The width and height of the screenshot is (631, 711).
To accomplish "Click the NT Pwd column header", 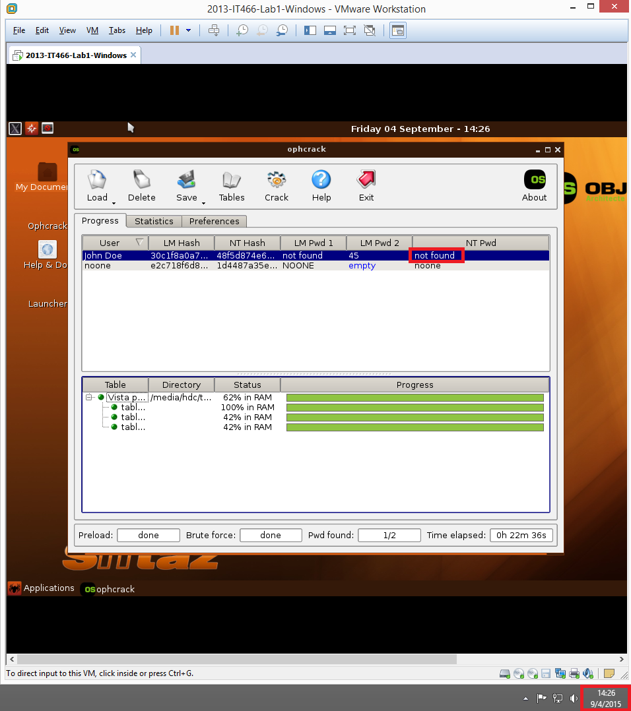I will [x=481, y=243].
